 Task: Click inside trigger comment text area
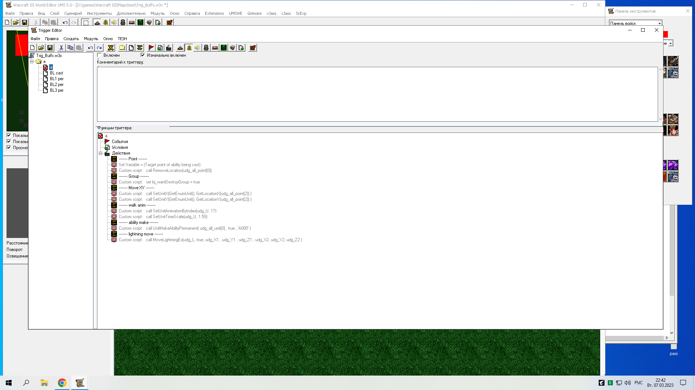(376, 94)
